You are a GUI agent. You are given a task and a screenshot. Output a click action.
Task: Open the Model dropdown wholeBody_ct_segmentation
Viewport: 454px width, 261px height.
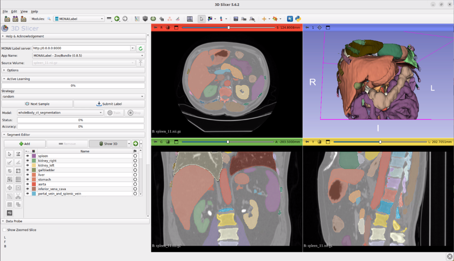point(60,113)
